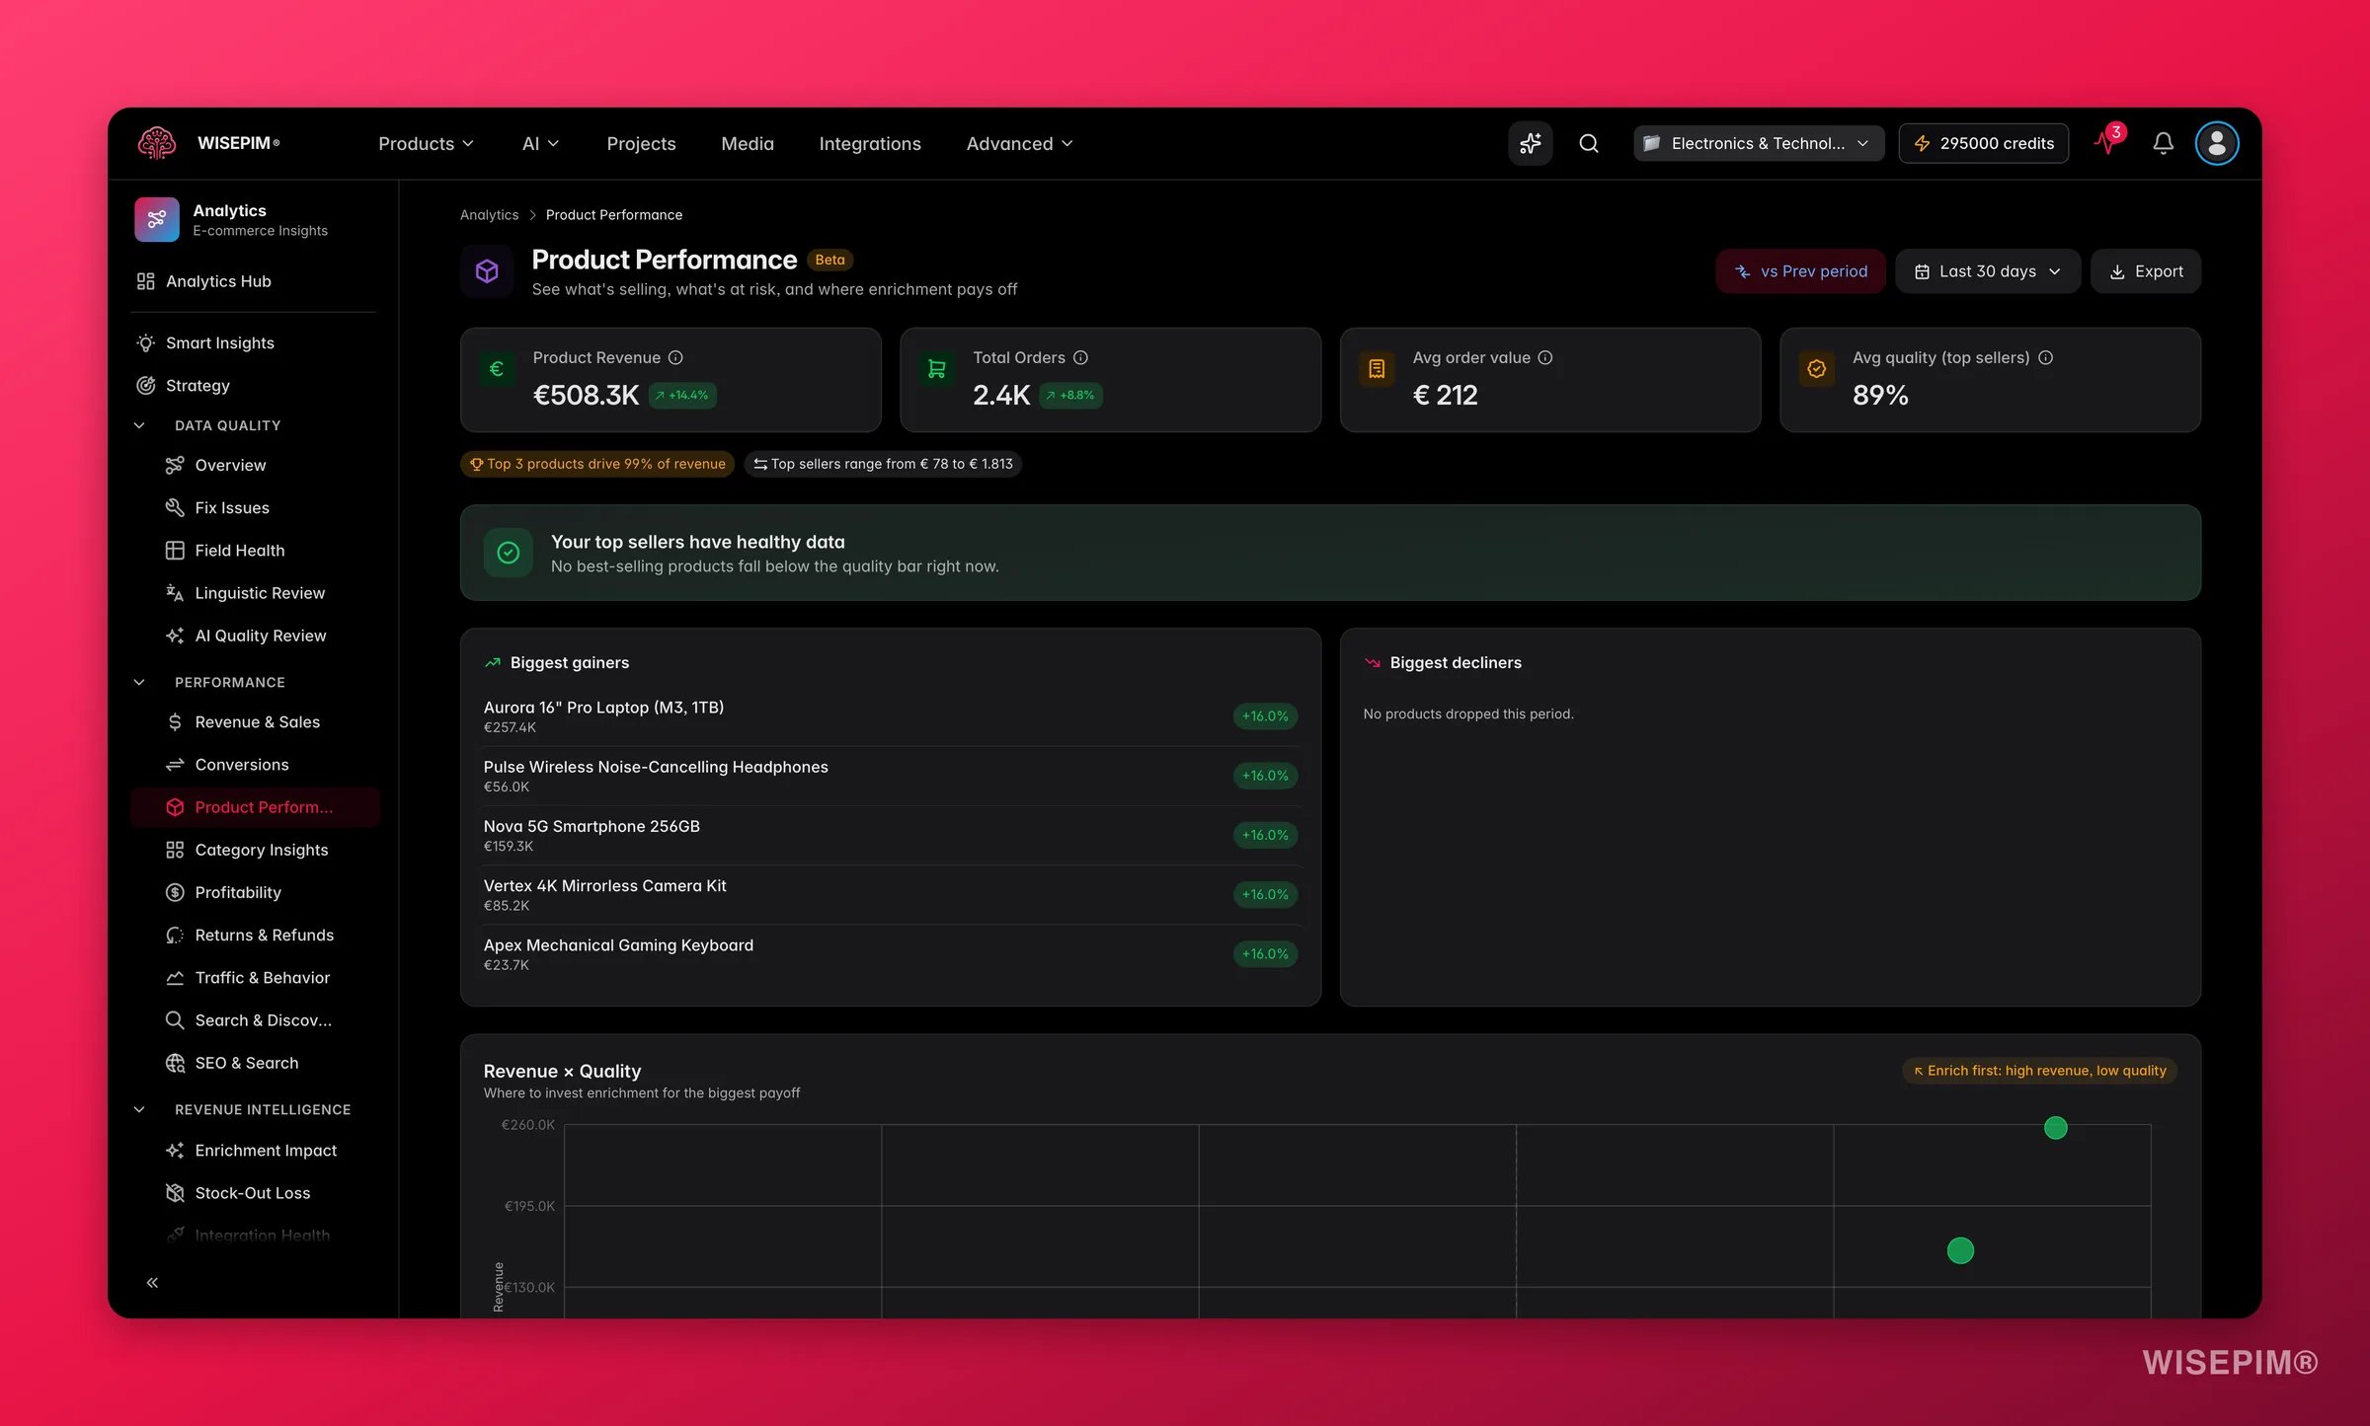Click the euro icon on Product Revenue card

click(x=497, y=368)
